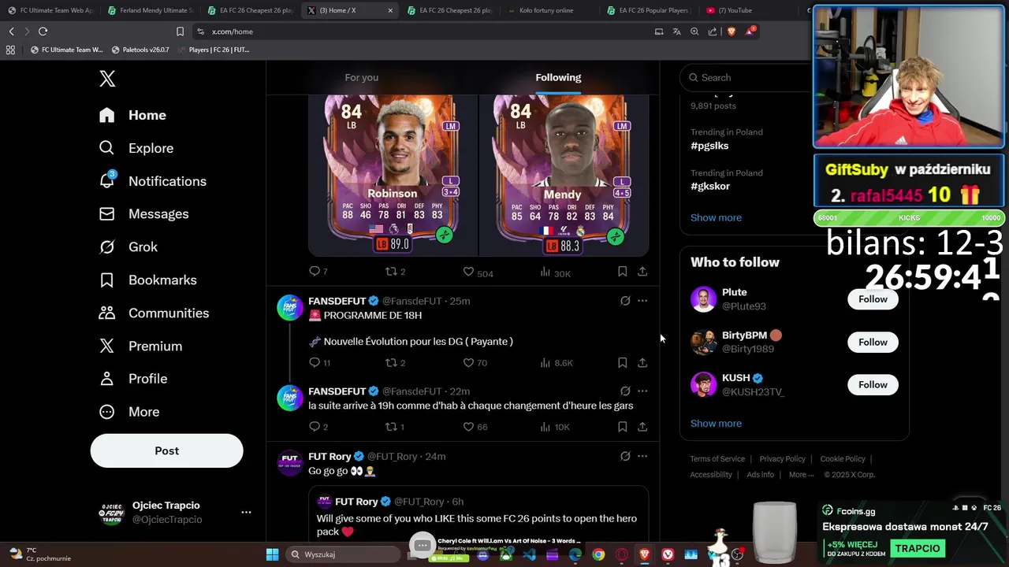Click the X logo in the sidebar
This screenshot has width=1009, height=567.
[x=107, y=78]
